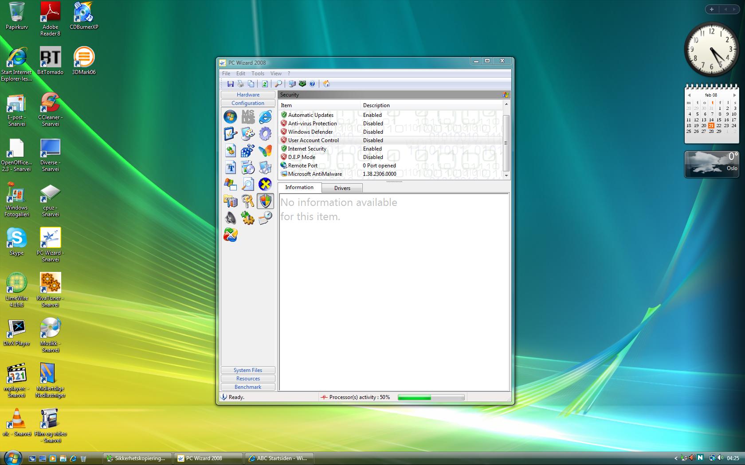Expand the Resources category
The image size is (745, 465).
pyautogui.click(x=248, y=379)
